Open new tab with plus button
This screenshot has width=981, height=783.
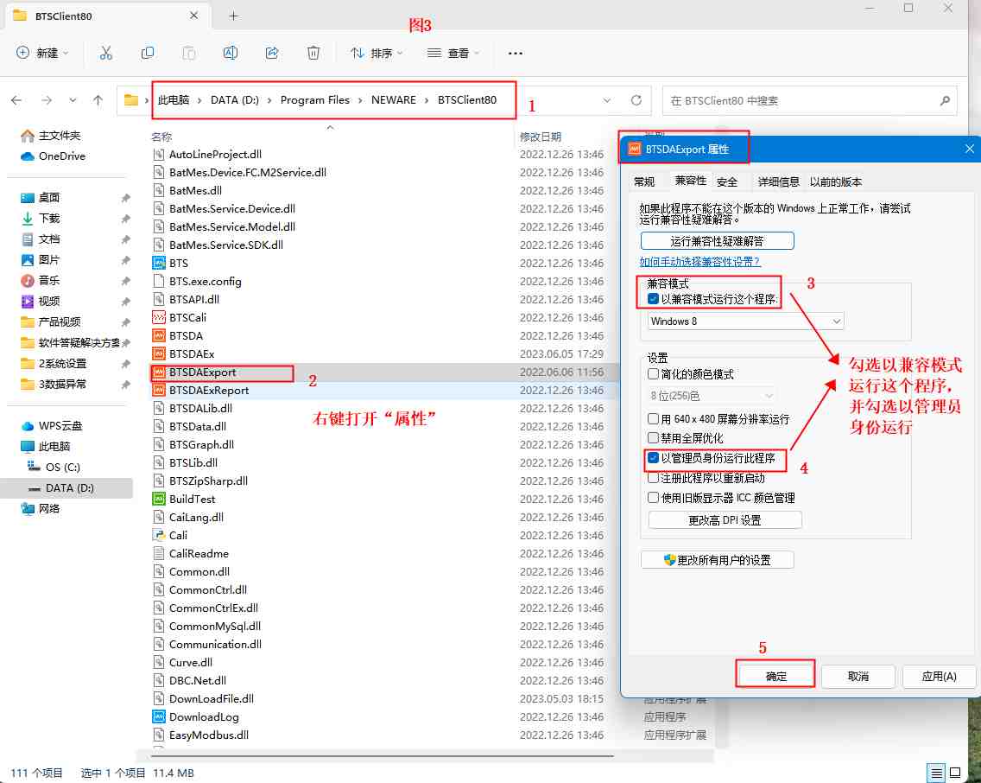233,16
